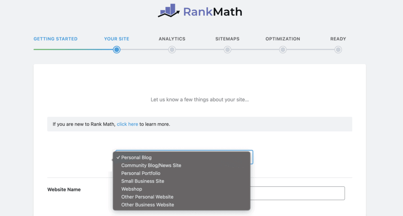Open the 'click here' learn more link

point(128,124)
